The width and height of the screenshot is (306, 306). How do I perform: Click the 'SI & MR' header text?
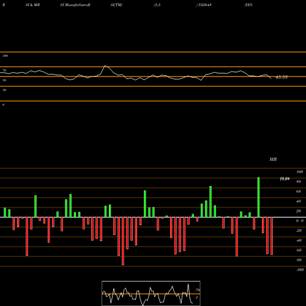pos(32,5)
